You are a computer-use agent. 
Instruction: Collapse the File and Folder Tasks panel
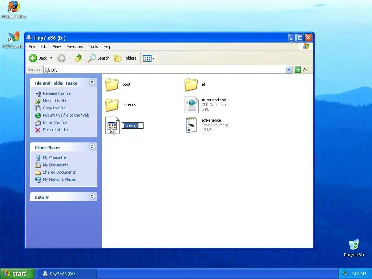[92, 82]
